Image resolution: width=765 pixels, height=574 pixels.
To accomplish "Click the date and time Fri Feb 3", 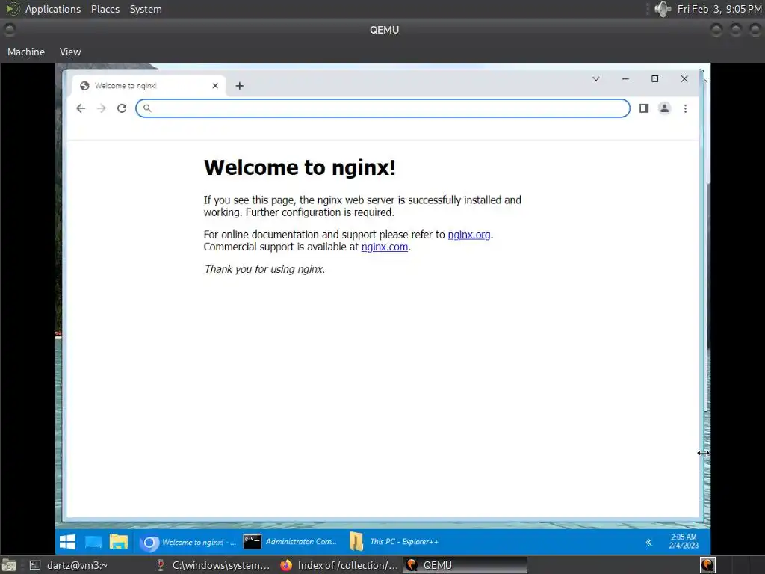I will point(719,9).
